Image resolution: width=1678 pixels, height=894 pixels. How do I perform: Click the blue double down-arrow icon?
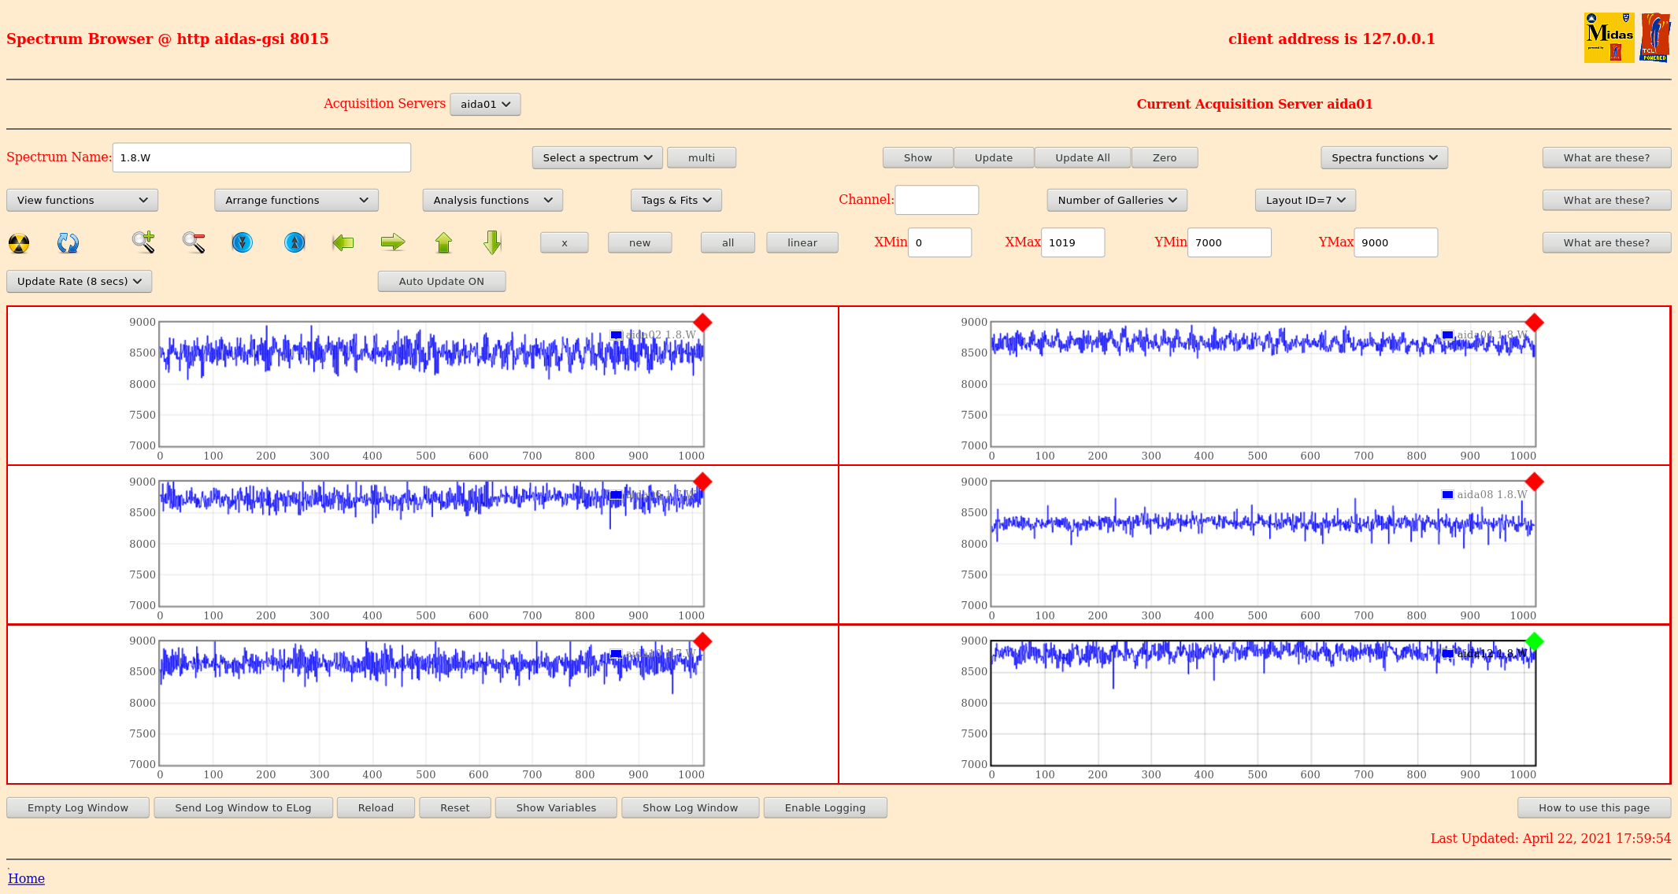(243, 242)
